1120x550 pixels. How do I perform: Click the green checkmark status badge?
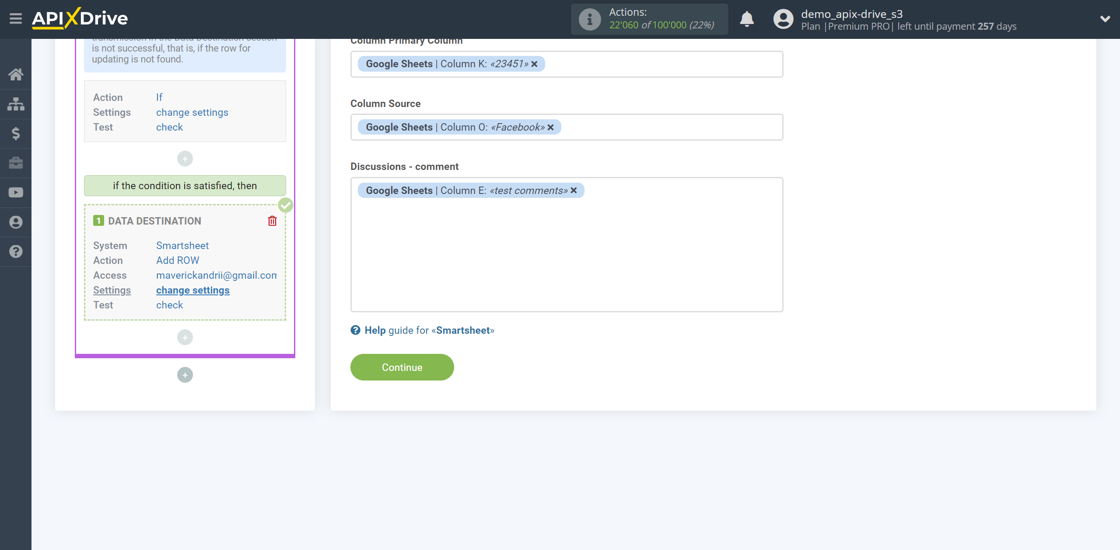(x=286, y=205)
